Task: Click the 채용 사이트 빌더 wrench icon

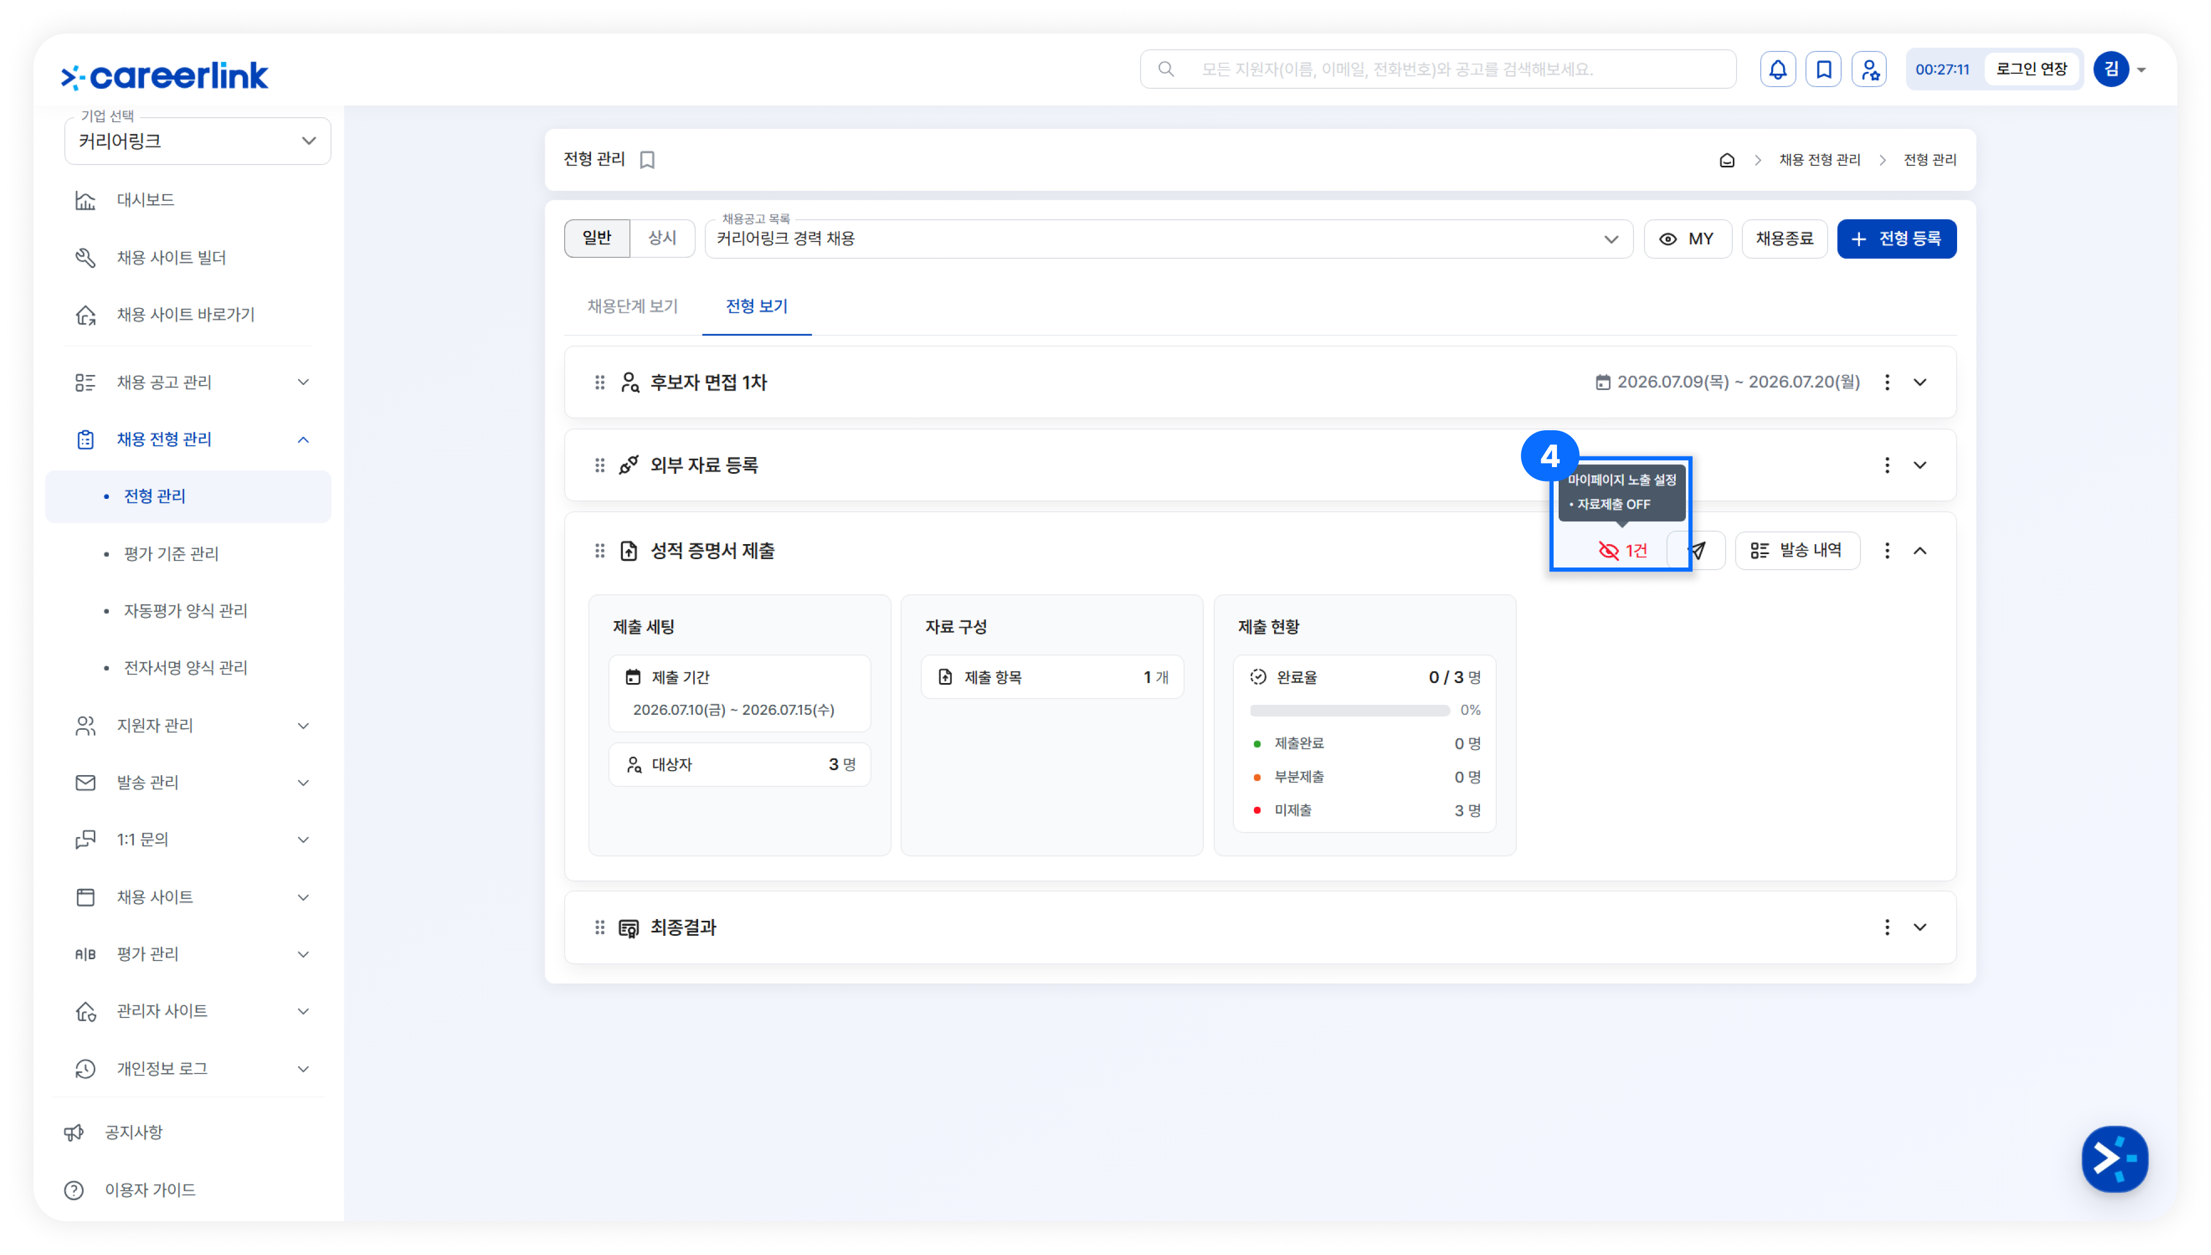Action: [84, 257]
